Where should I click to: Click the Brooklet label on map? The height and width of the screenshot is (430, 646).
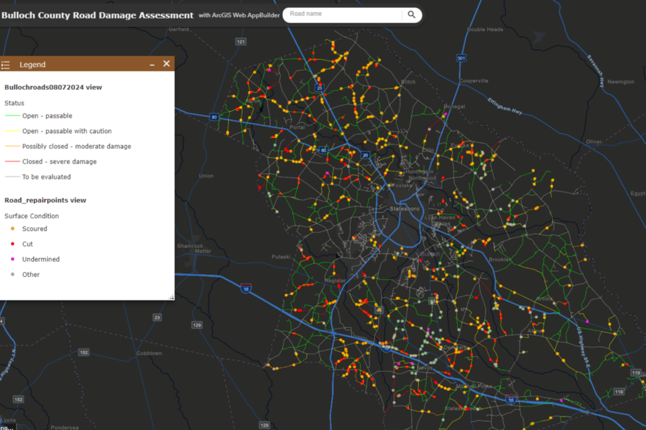tap(500, 259)
